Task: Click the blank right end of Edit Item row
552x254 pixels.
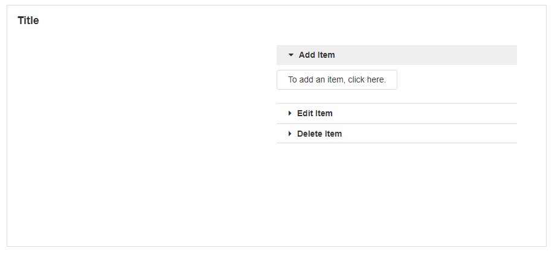Action: pos(501,113)
